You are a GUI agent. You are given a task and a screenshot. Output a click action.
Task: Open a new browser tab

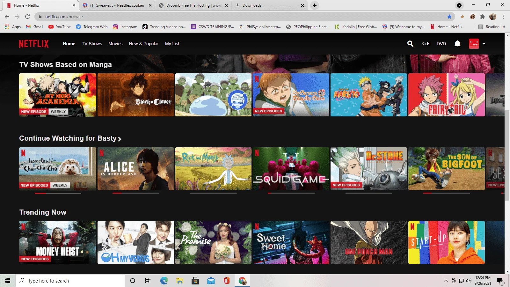[315, 5]
